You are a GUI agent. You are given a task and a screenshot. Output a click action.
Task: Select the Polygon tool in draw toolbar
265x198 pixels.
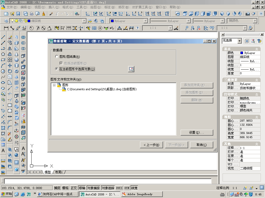pyautogui.click(x=3, y=54)
